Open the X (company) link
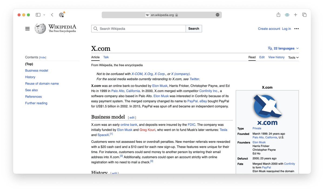324x191 pixels. (x=180, y=74)
